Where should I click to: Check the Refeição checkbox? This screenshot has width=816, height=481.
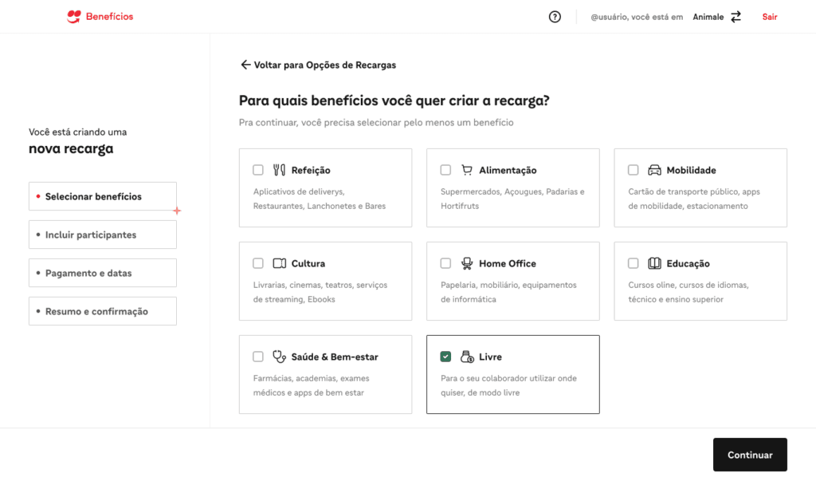258,170
